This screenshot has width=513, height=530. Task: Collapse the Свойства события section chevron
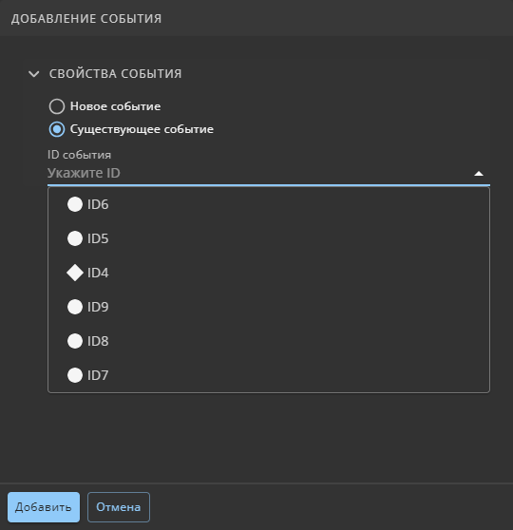coord(34,74)
